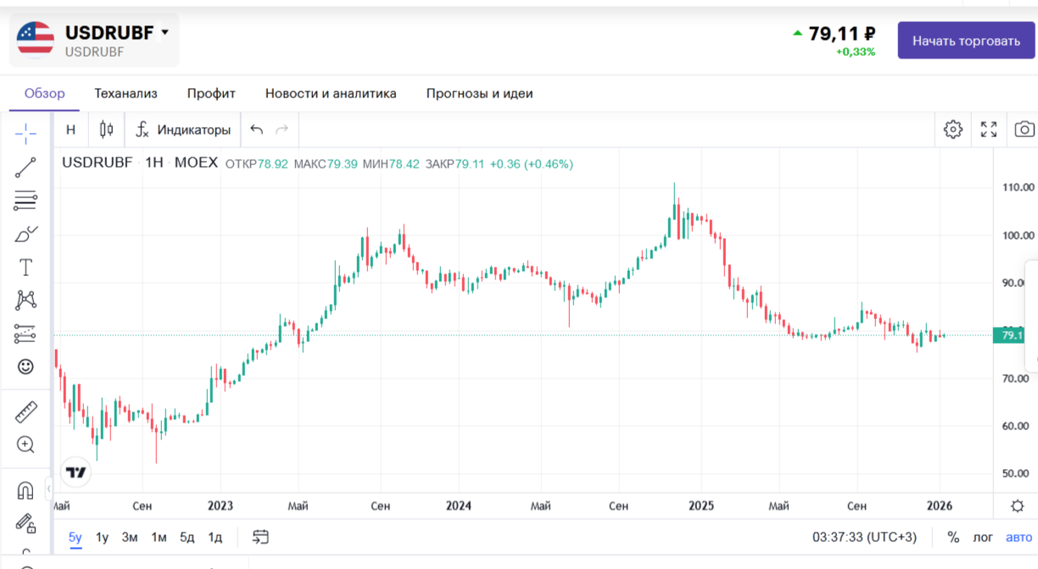Toggle the magnet mode tool
This screenshot has width=1038, height=569.
tap(25, 490)
